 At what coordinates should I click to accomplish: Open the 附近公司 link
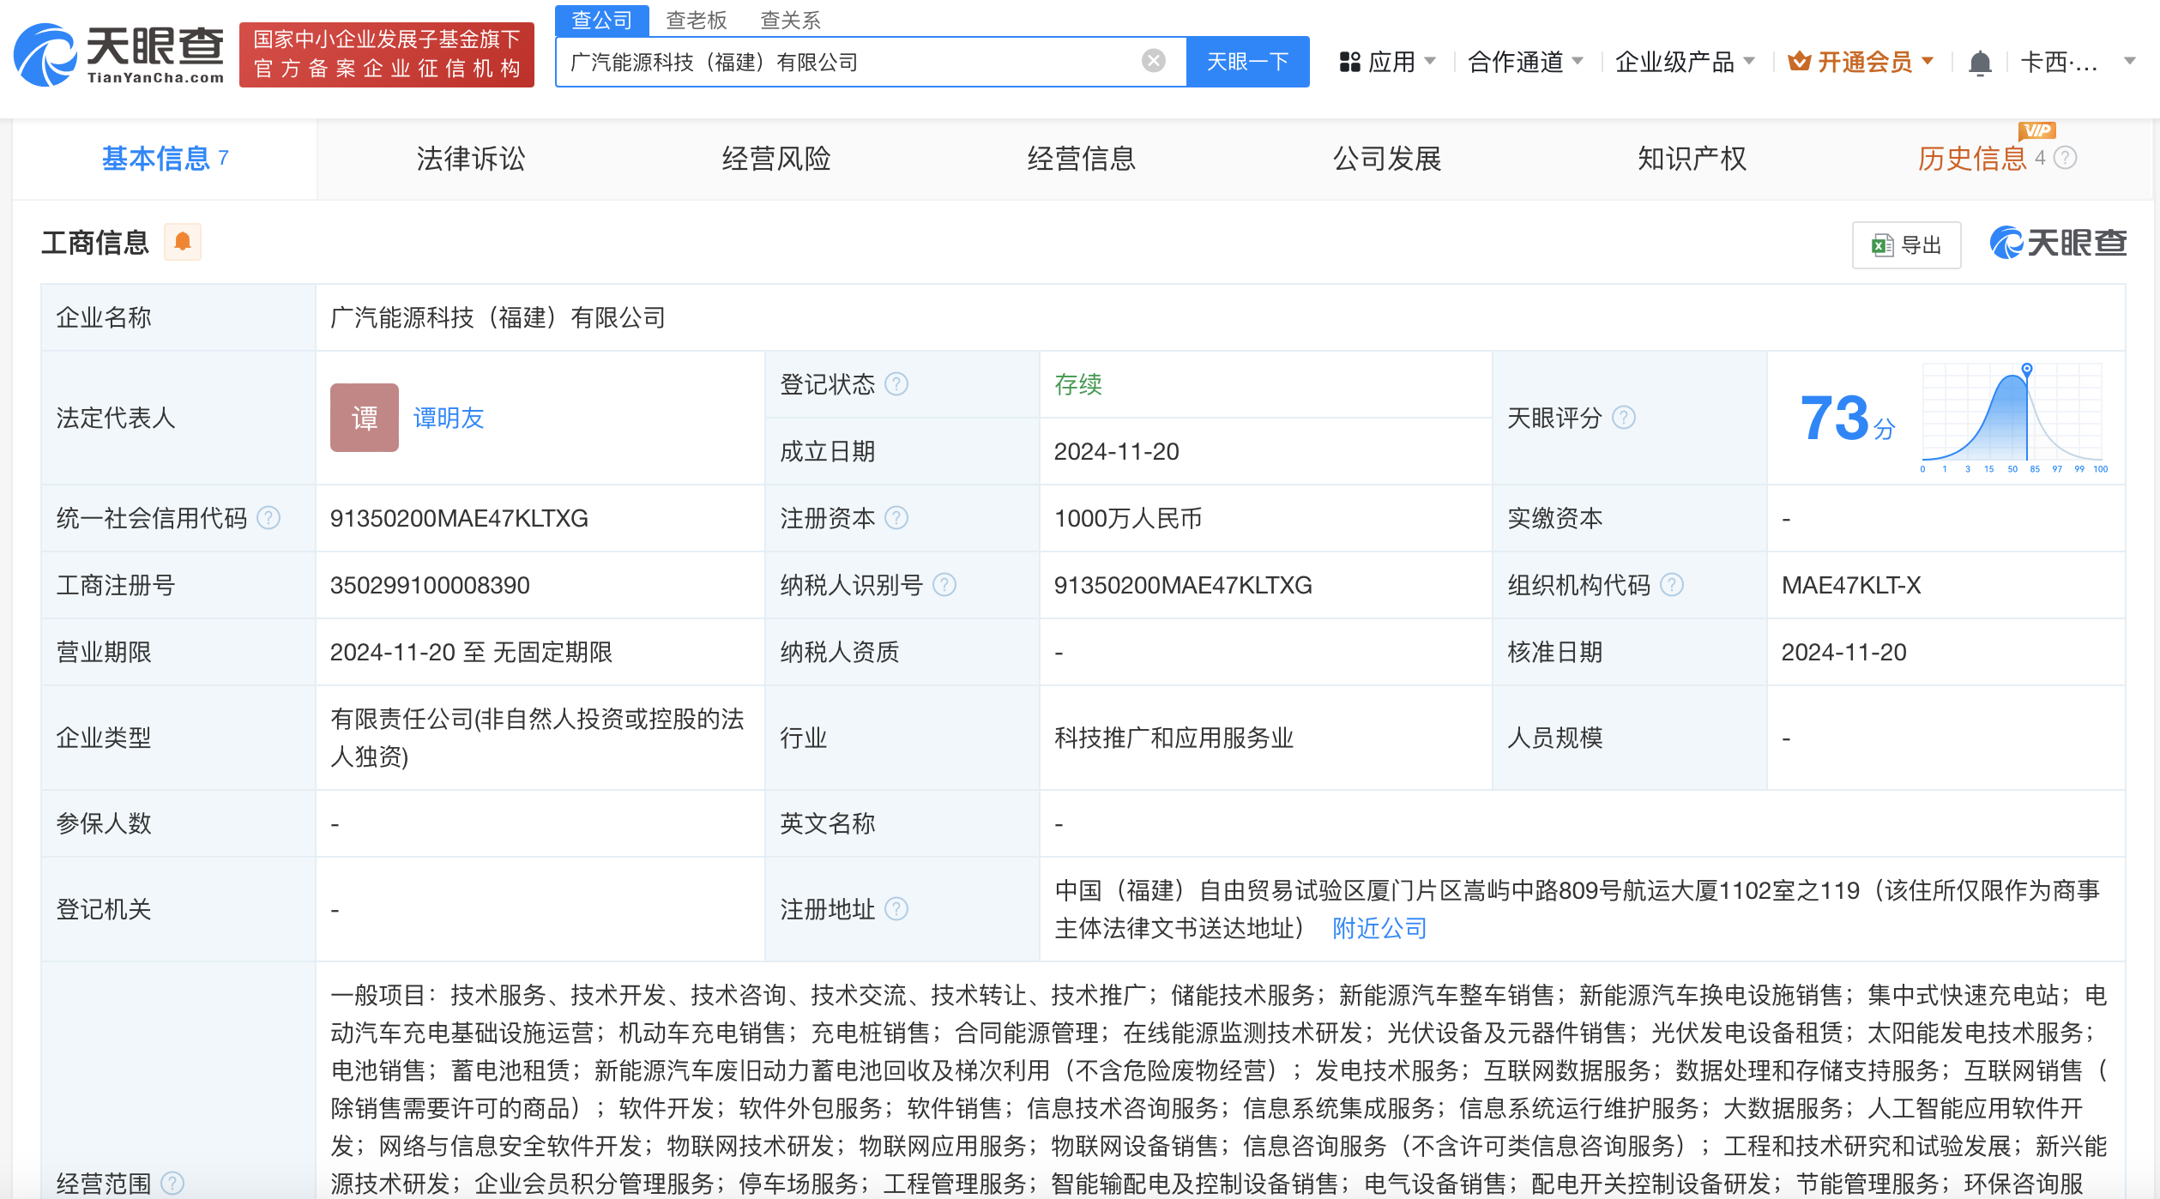tap(1379, 929)
